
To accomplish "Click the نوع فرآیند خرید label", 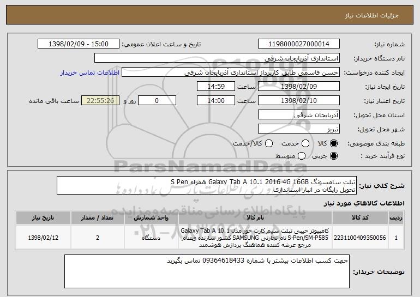I will 383,156.
